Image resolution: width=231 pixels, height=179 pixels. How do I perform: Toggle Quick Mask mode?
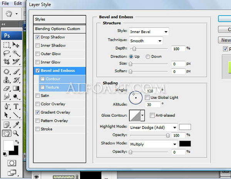(x=12, y=163)
